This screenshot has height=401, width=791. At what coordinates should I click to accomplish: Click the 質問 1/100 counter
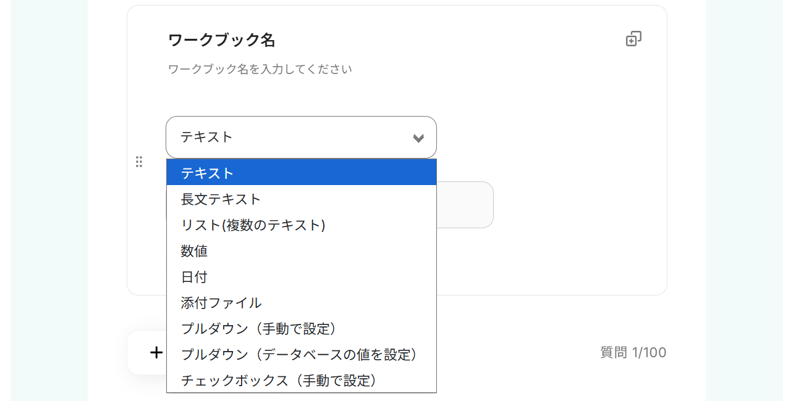click(633, 353)
